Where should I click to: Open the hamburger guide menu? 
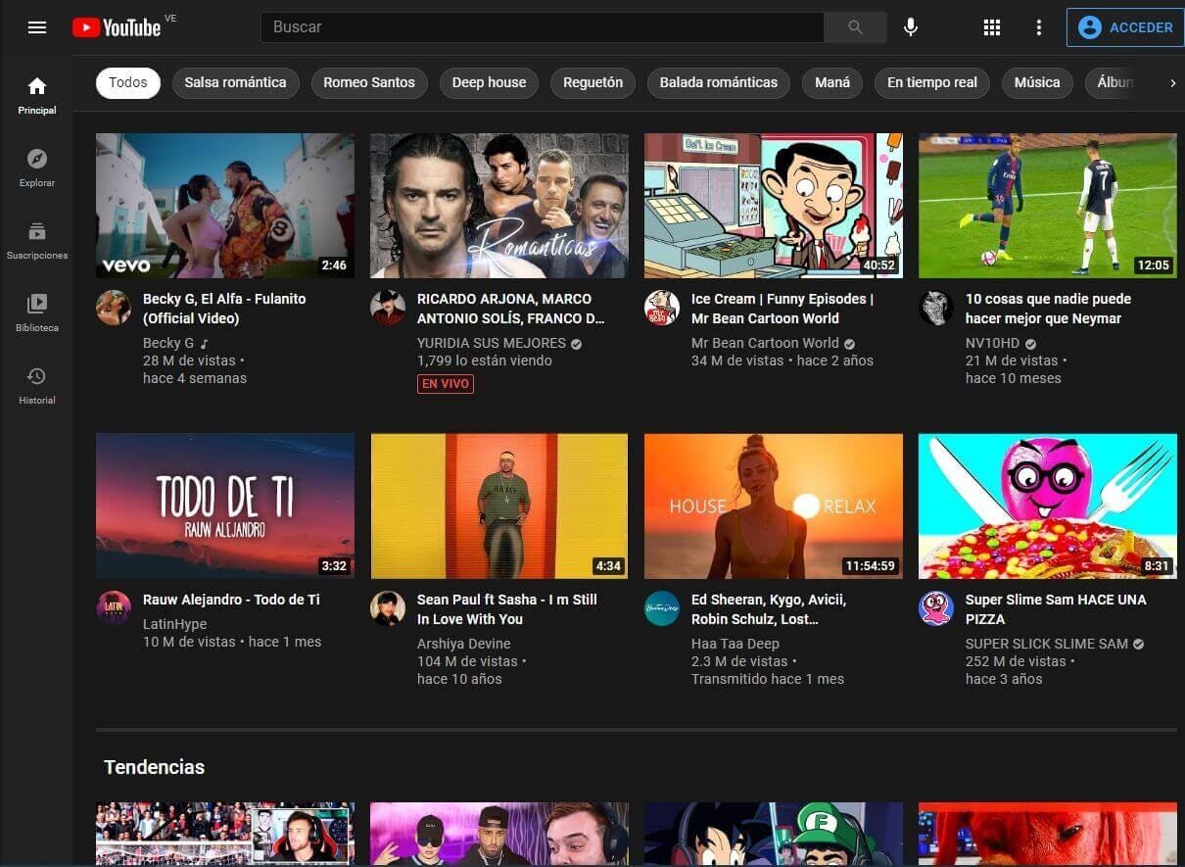click(37, 27)
